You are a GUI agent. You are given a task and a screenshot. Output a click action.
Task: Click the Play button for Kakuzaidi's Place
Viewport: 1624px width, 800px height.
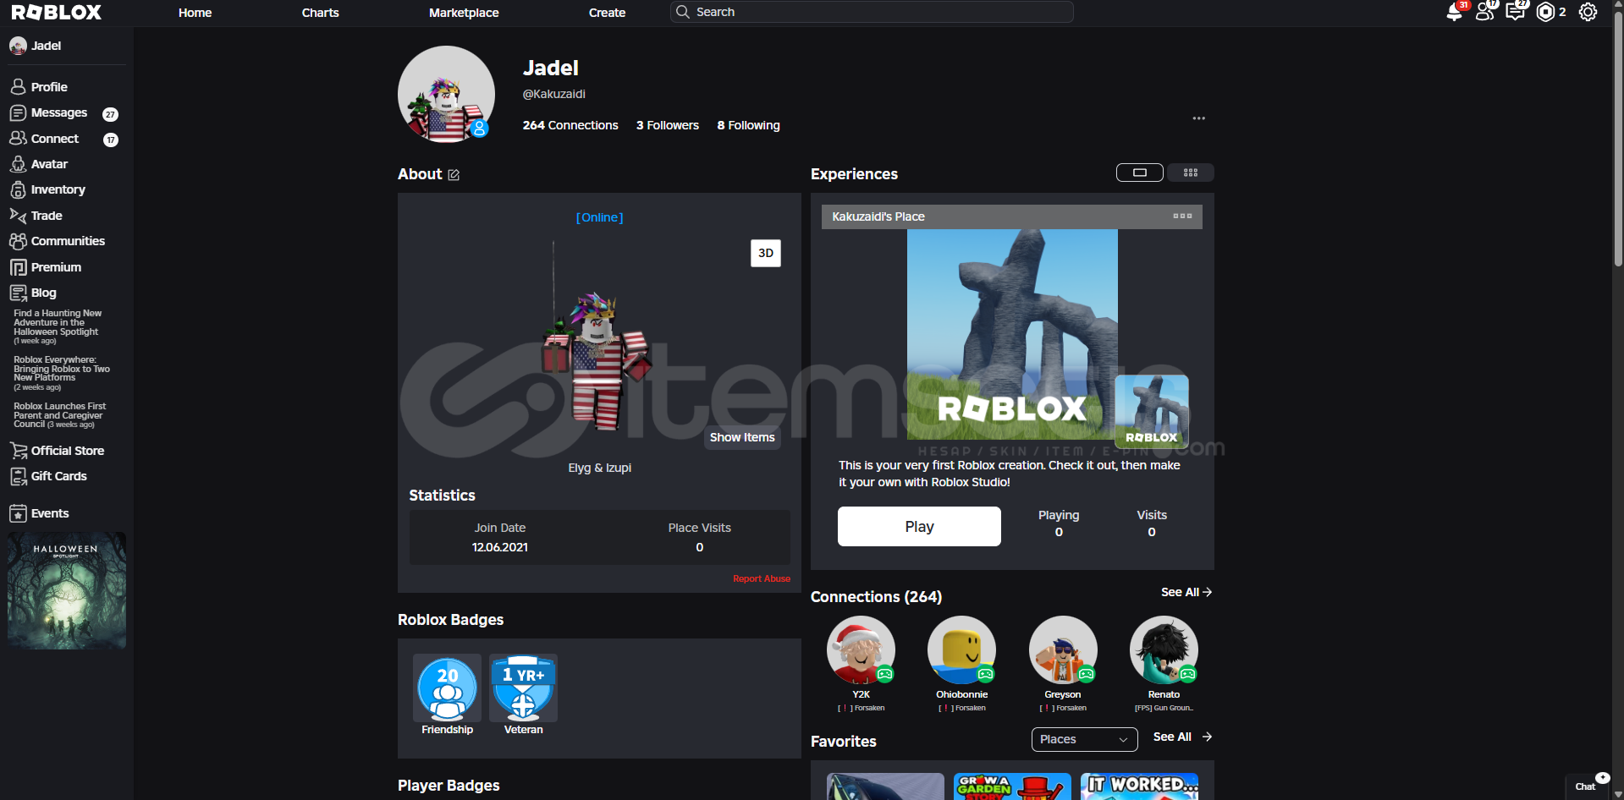pyautogui.click(x=919, y=527)
